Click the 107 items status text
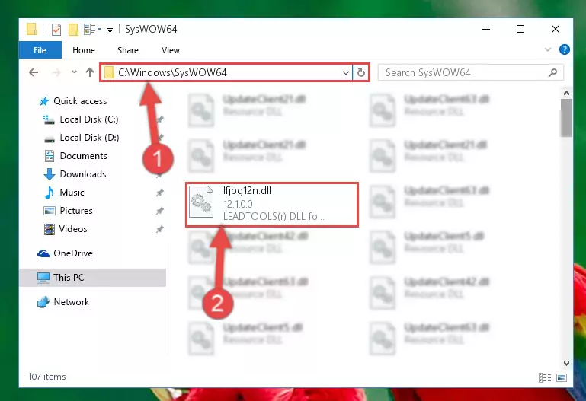This screenshot has width=586, height=401. coord(47,377)
